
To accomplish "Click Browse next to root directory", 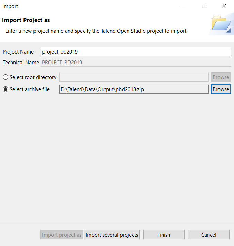I will [221, 77].
